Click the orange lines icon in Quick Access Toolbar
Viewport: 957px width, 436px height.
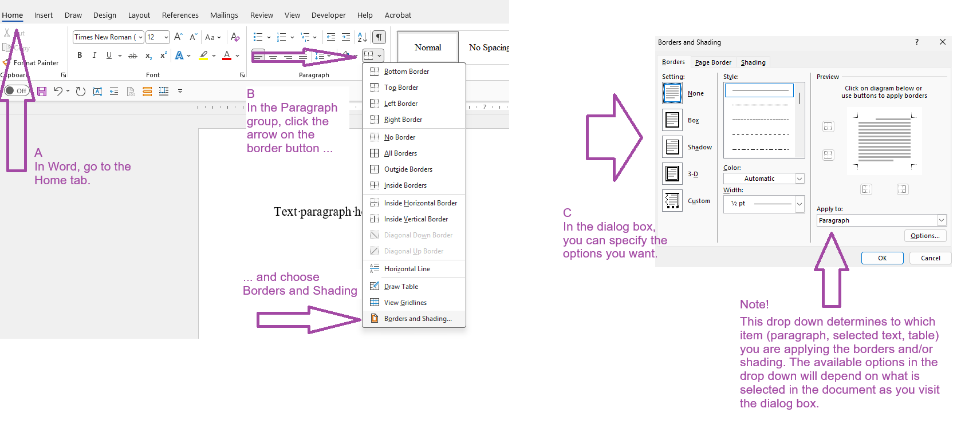[x=147, y=91]
